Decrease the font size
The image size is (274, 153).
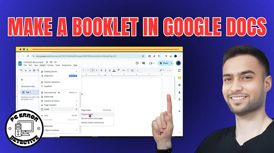[x=88, y=70]
